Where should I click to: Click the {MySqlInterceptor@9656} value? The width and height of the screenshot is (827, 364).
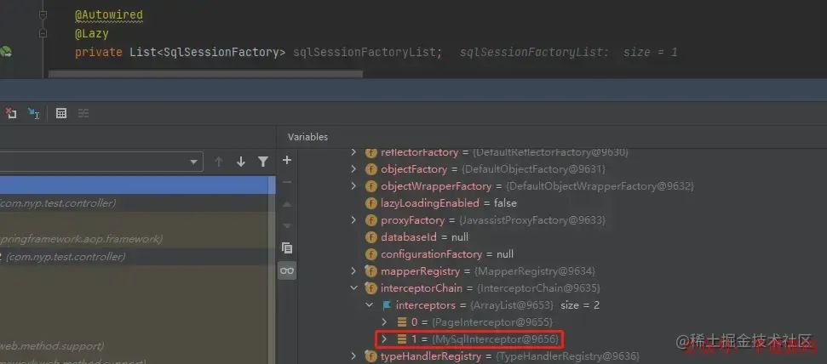click(495, 339)
